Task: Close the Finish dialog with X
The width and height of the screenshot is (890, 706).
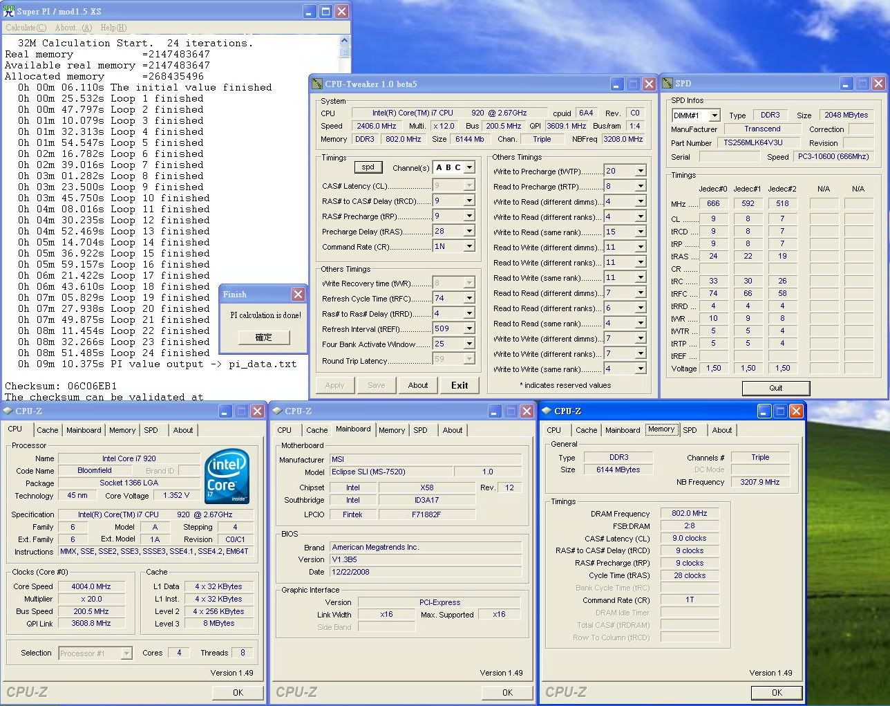Action: [x=298, y=294]
